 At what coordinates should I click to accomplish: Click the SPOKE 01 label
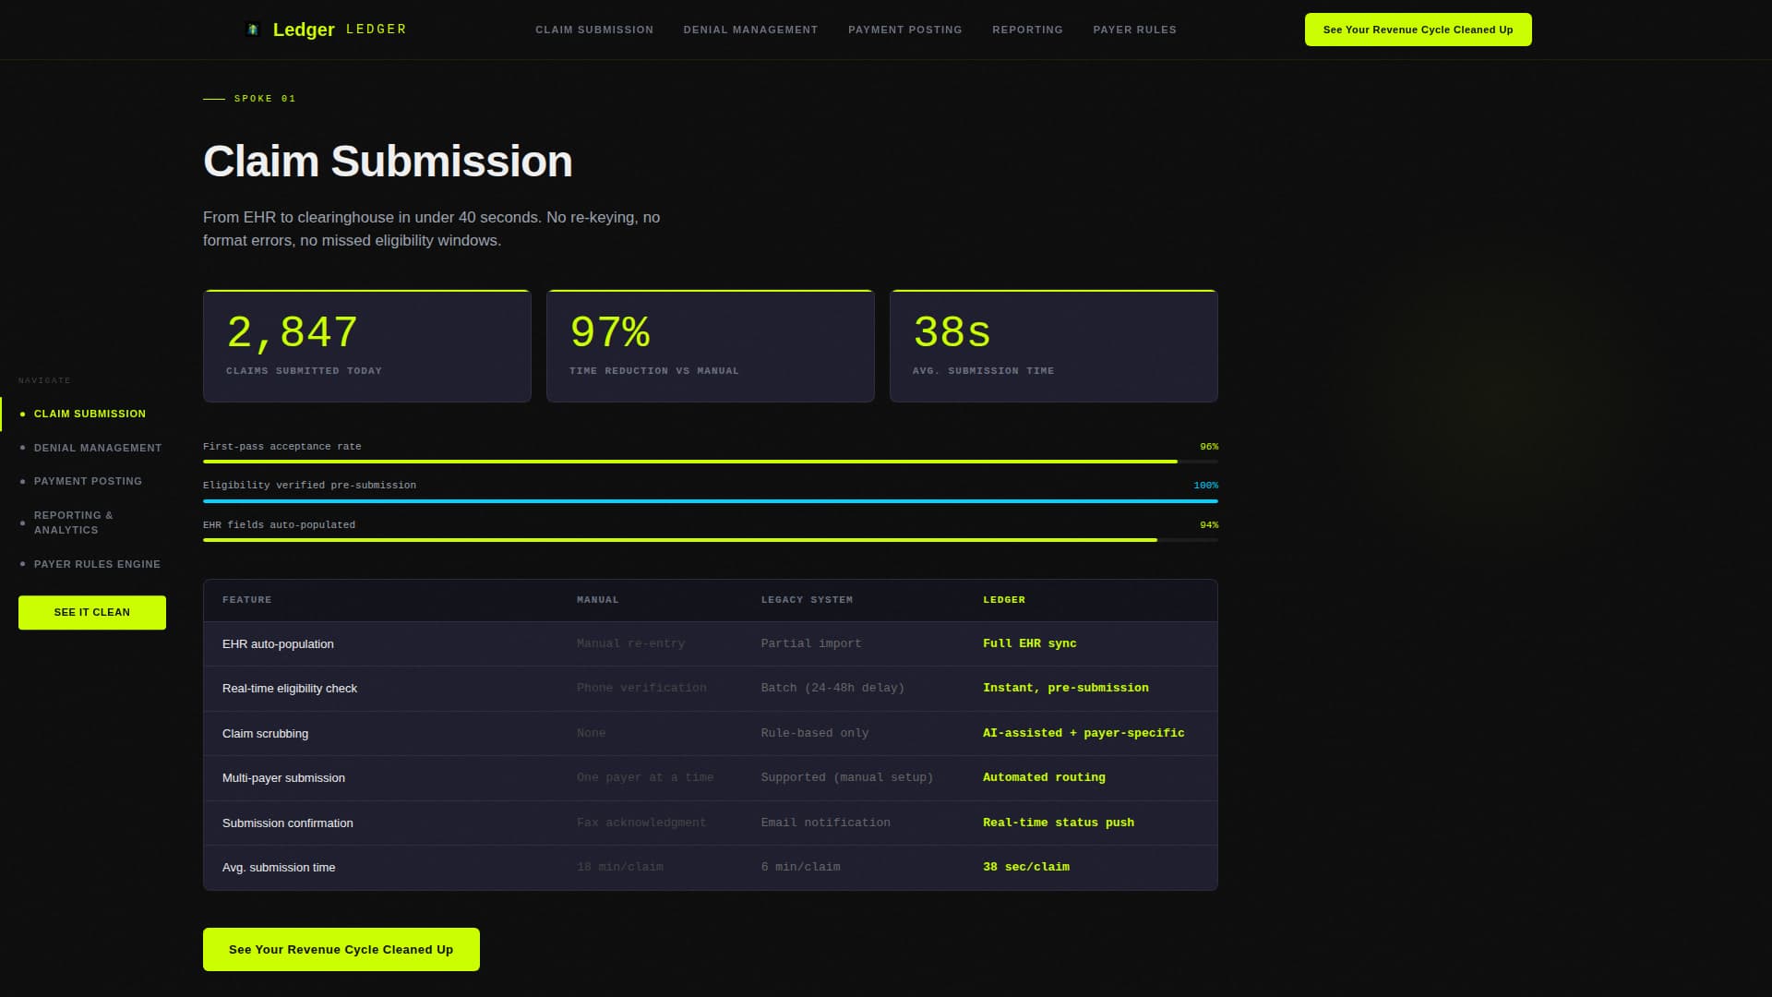click(x=265, y=99)
